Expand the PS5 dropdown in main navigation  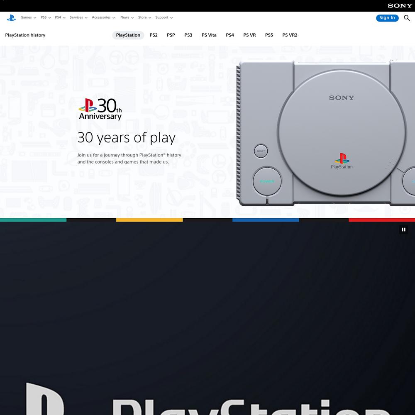[46, 17]
